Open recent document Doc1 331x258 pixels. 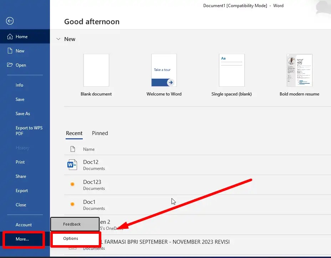point(197,205)
